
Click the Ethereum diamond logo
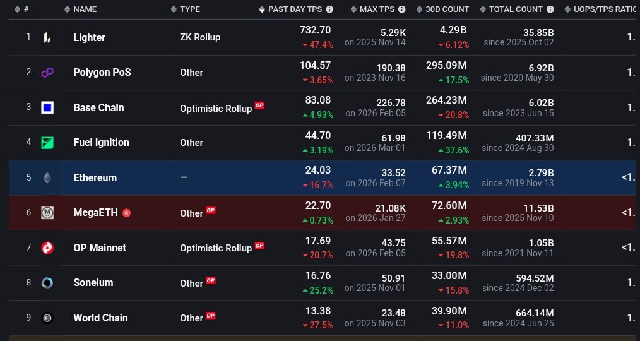click(x=47, y=177)
